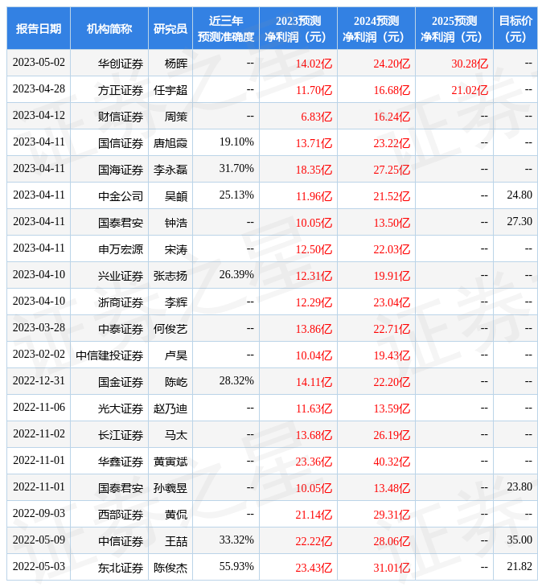Click the 研究员 column header
538x587 pixels.
170,28
